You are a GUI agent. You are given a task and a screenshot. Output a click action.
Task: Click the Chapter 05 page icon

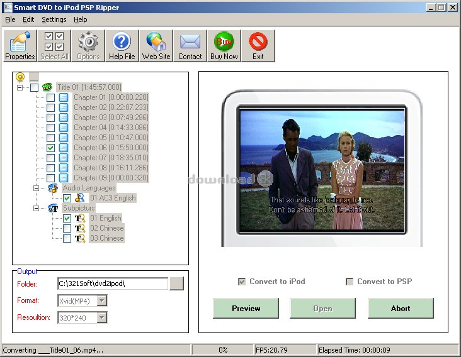coord(64,137)
